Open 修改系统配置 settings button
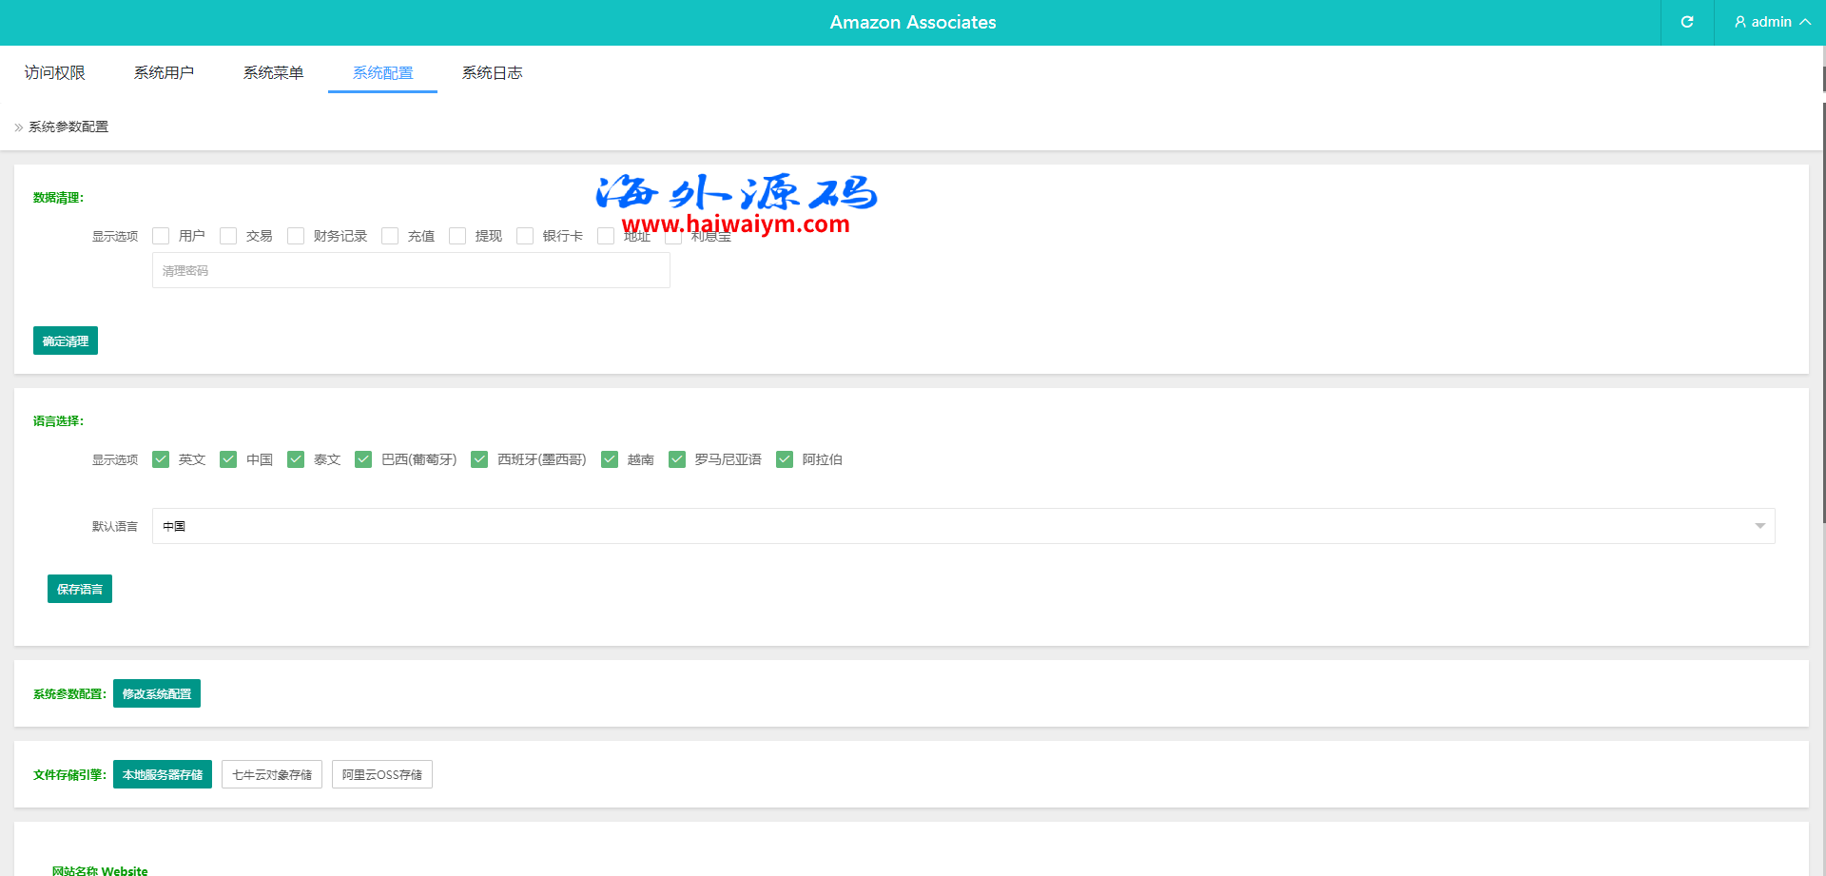1826x876 pixels. (157, 693)
